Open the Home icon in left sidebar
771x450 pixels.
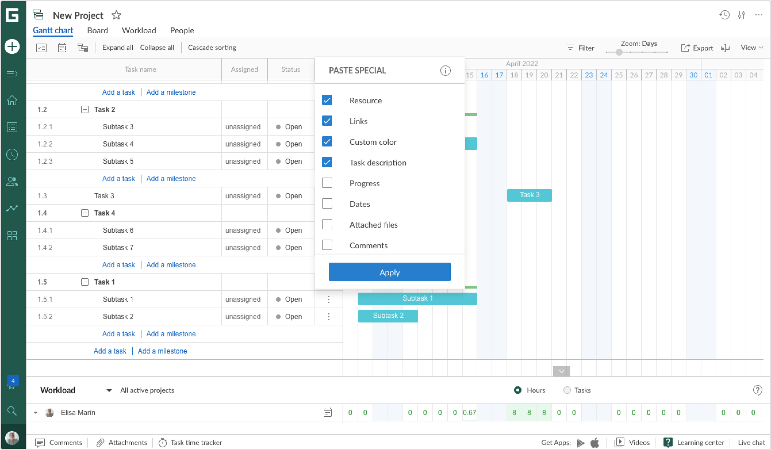[x=12, y=101]
